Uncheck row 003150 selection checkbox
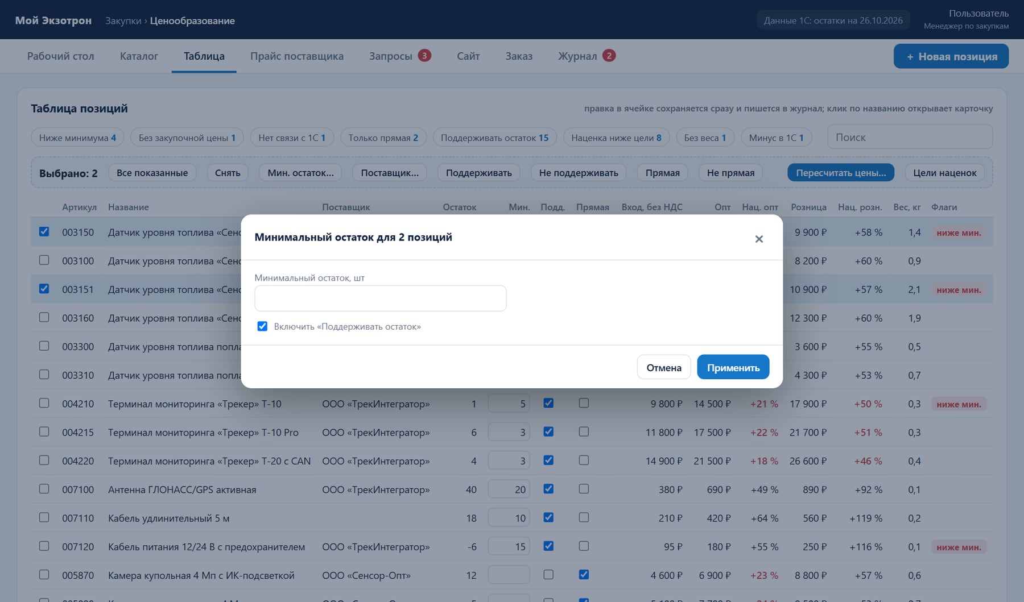This screenshot has height=602, width=1024. tap(44, 232)
